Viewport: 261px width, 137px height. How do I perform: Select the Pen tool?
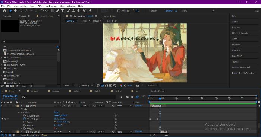(x=57, y=11)
